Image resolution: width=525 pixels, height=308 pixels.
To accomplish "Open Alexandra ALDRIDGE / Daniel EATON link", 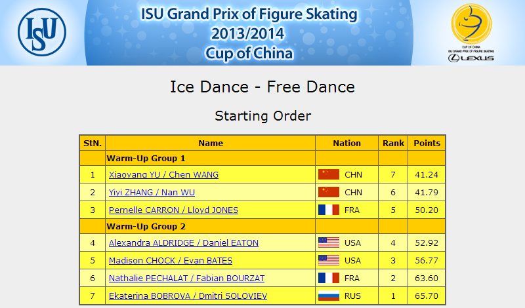I will tap(184, 243).
